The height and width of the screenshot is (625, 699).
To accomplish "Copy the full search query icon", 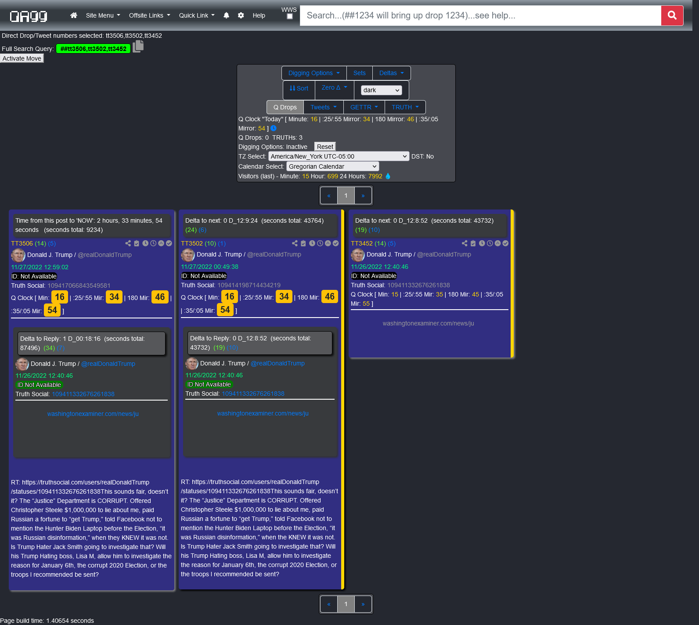I will (x=138, y=46).
